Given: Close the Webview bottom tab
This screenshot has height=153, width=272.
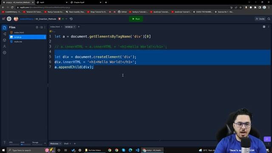Looking at the screenshot, I should pyautogui.click(x=60, y=144).
